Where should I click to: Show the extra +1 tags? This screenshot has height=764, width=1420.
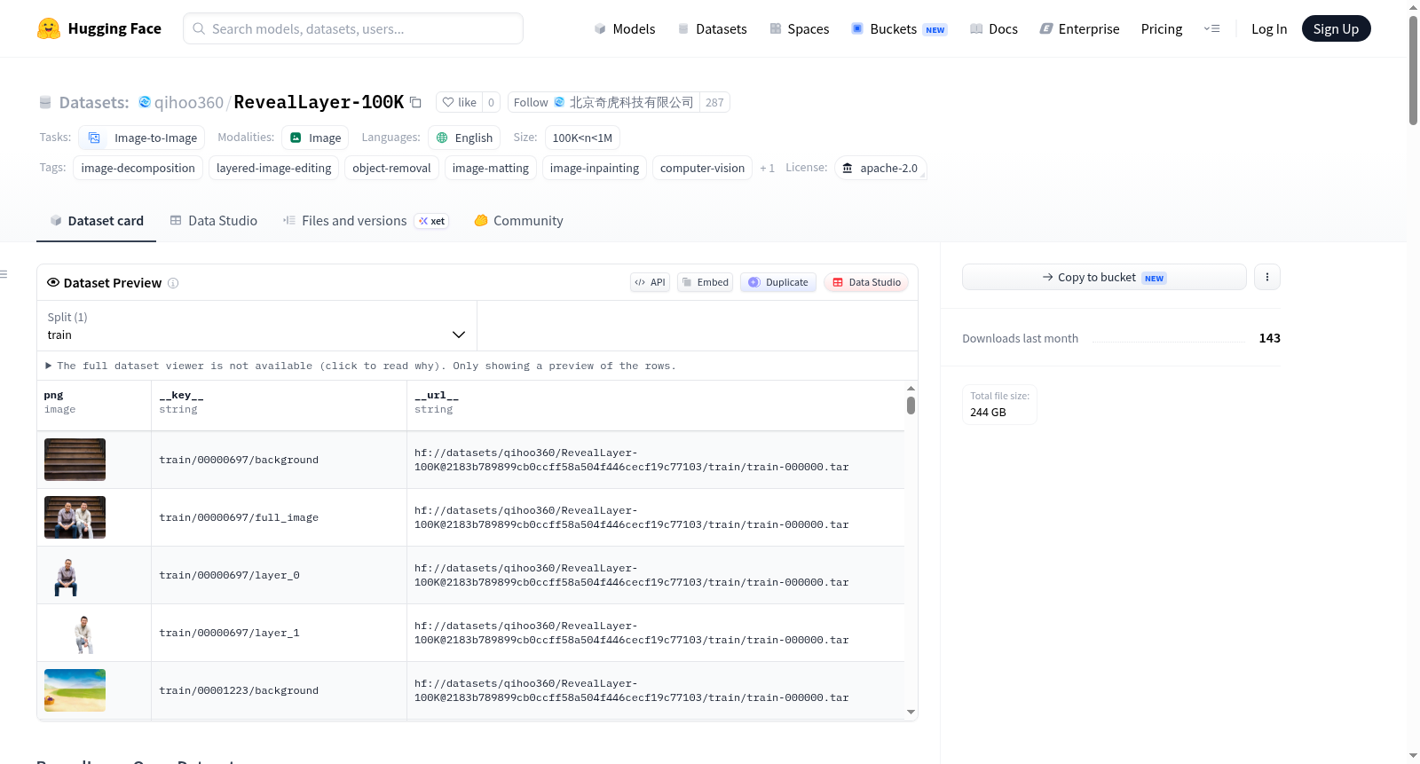[767, 168]
